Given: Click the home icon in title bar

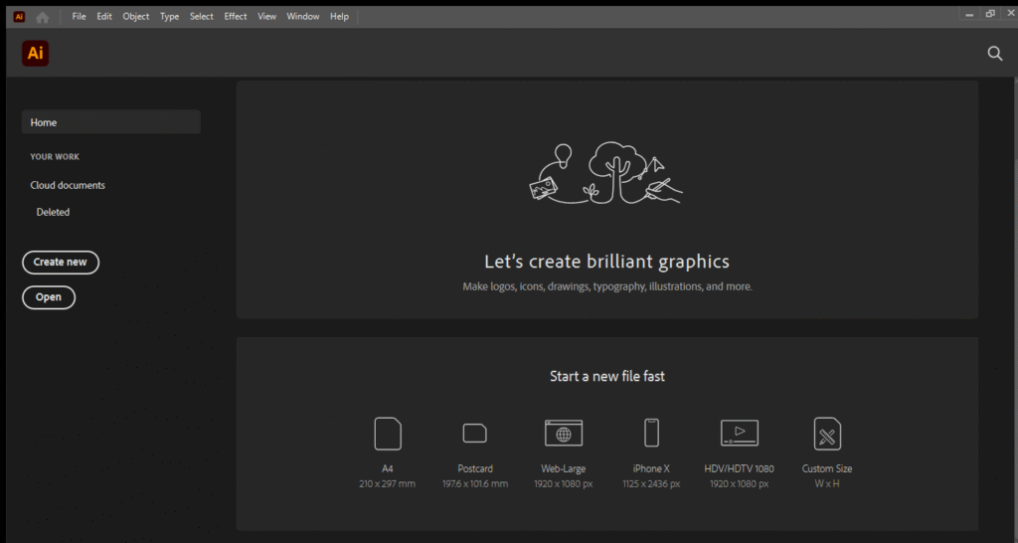Looking at the screenshot, I should 42,17.
